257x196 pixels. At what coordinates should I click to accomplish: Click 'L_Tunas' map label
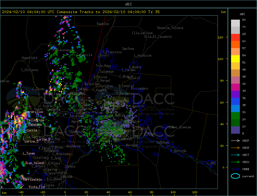(x=29, y=153)
